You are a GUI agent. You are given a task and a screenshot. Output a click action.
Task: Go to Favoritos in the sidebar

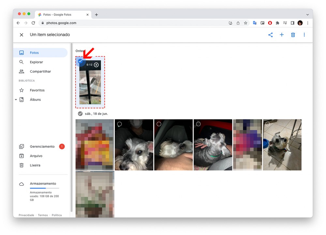(37, 90)
